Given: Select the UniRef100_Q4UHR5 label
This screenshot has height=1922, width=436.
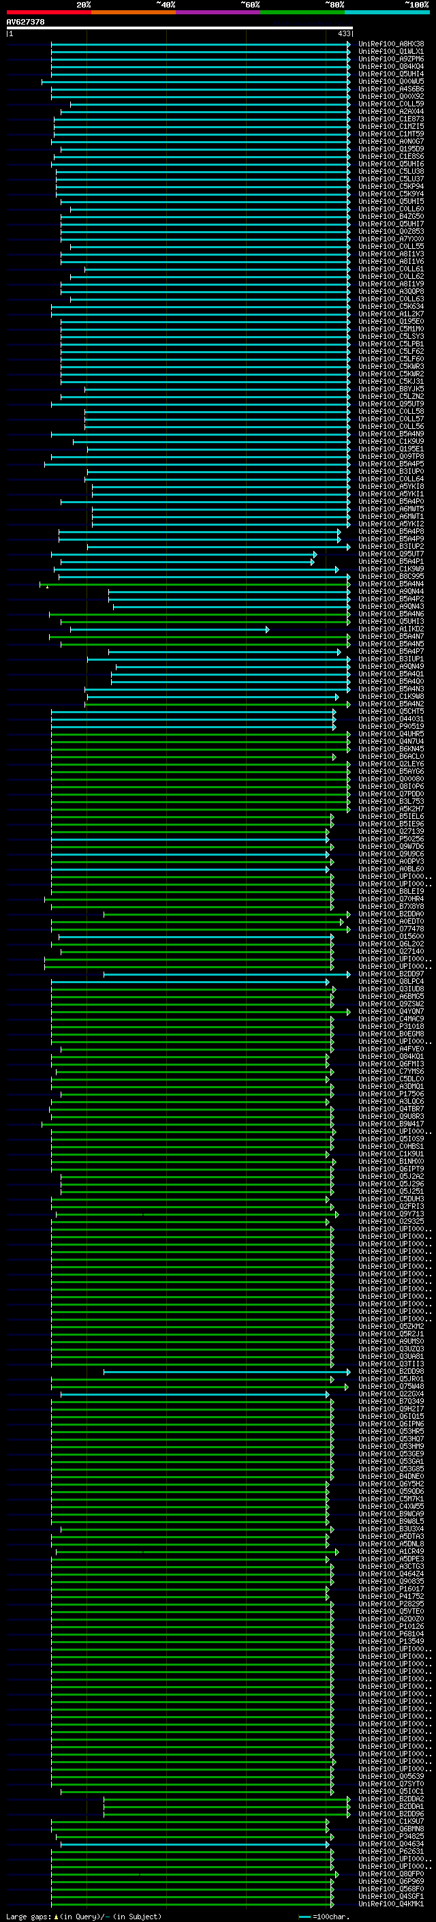Looking at the screenshot, I should (x=390, y=734).
